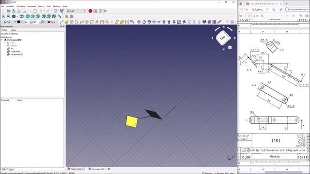Open a file with the folder icon

point(9,11)
